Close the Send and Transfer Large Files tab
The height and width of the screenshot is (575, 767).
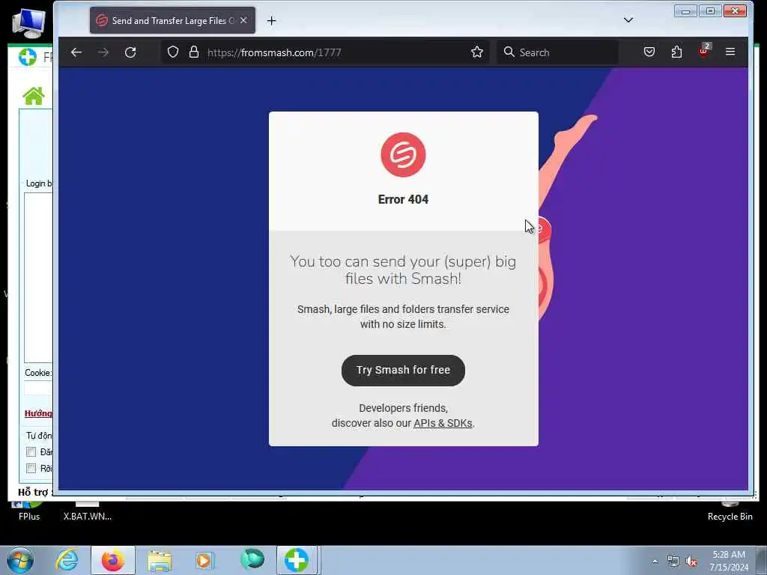243,20
